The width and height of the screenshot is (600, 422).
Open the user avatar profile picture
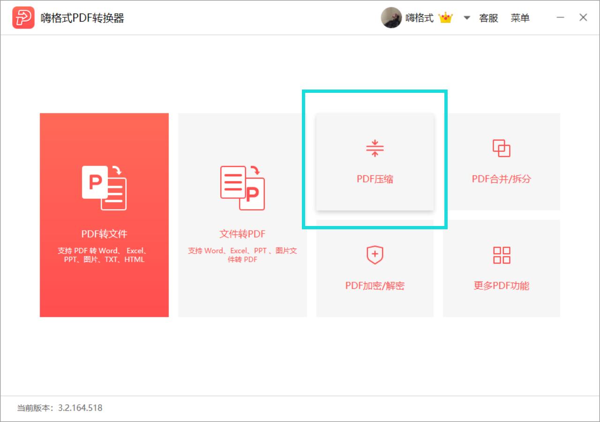[x=391, y=18]
